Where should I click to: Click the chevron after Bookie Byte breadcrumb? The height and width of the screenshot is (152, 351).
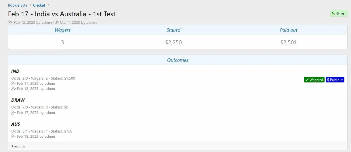[30, 5]
